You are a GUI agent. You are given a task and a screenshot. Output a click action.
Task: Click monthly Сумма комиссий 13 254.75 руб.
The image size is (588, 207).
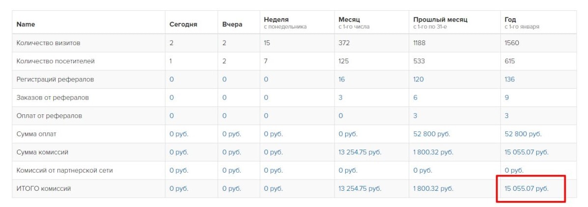tap(360, 153)
